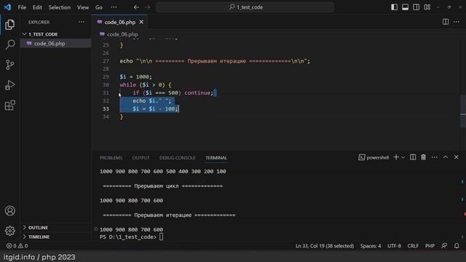Change indentation via Spaces: 4

click(371, 246)
